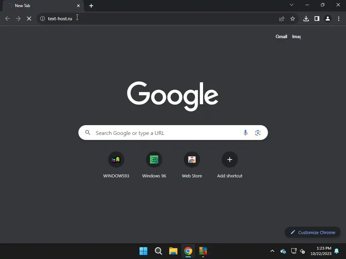The height and width of the screenshot is (259, 346).
Task: Minimize the Chrome window
Action: tap(307, 5)
